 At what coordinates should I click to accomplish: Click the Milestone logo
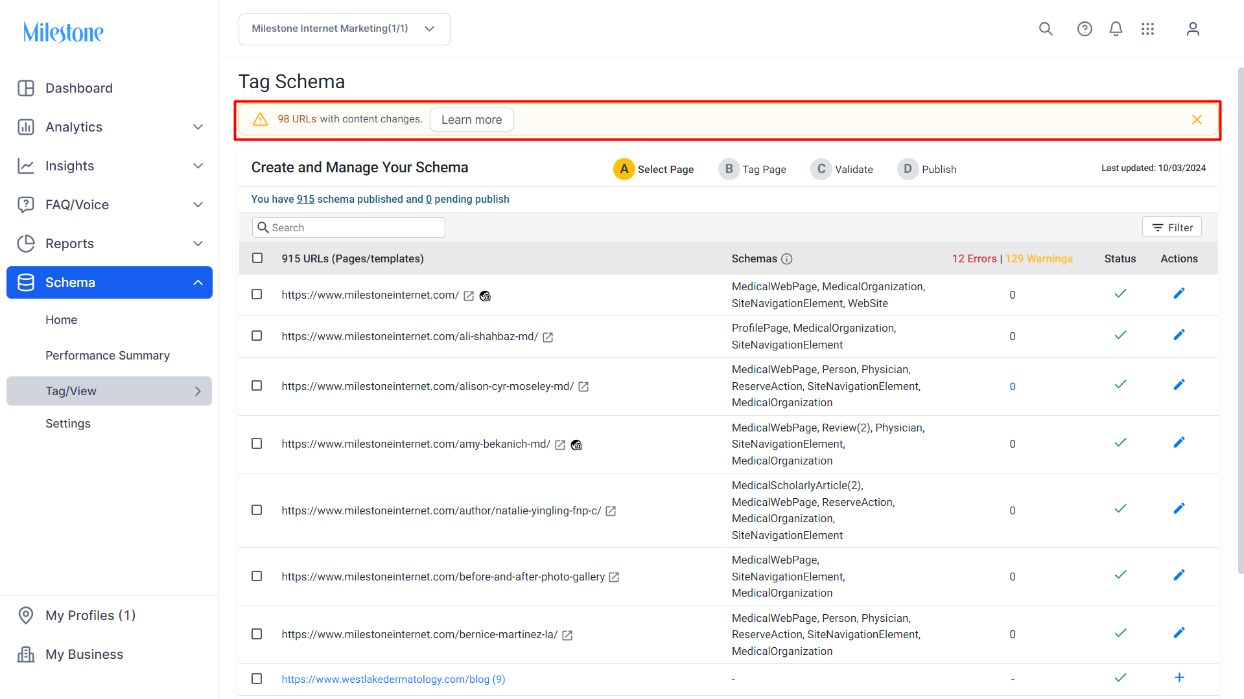[x=64, y=32]
